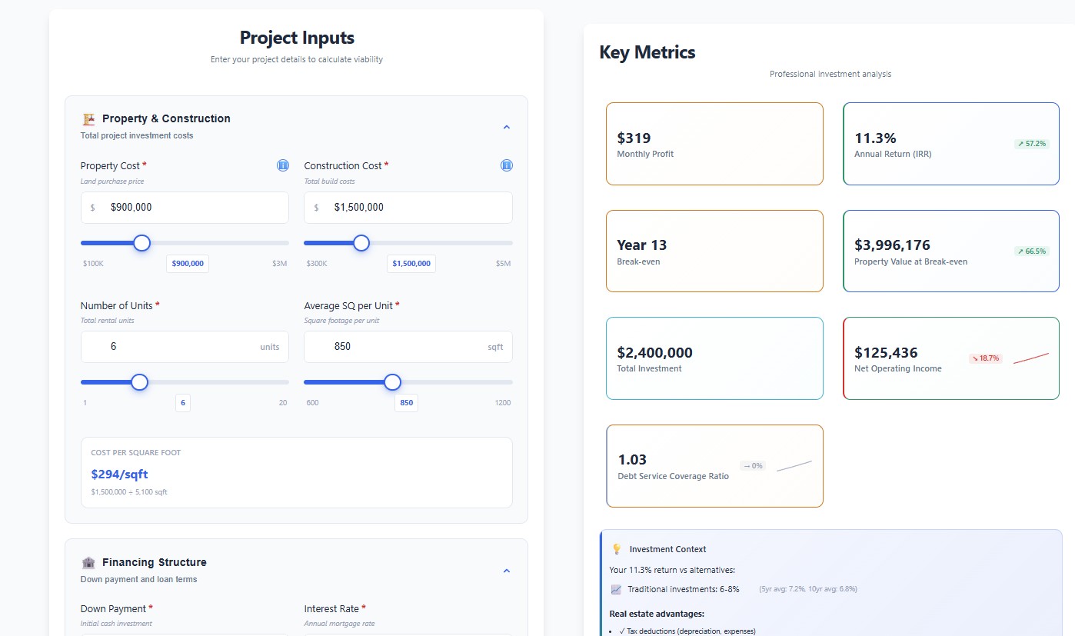This screenshot has width=1075, height=636.
Task: Click the sparkline on the Net Operating Income card
Action: 1030,358
